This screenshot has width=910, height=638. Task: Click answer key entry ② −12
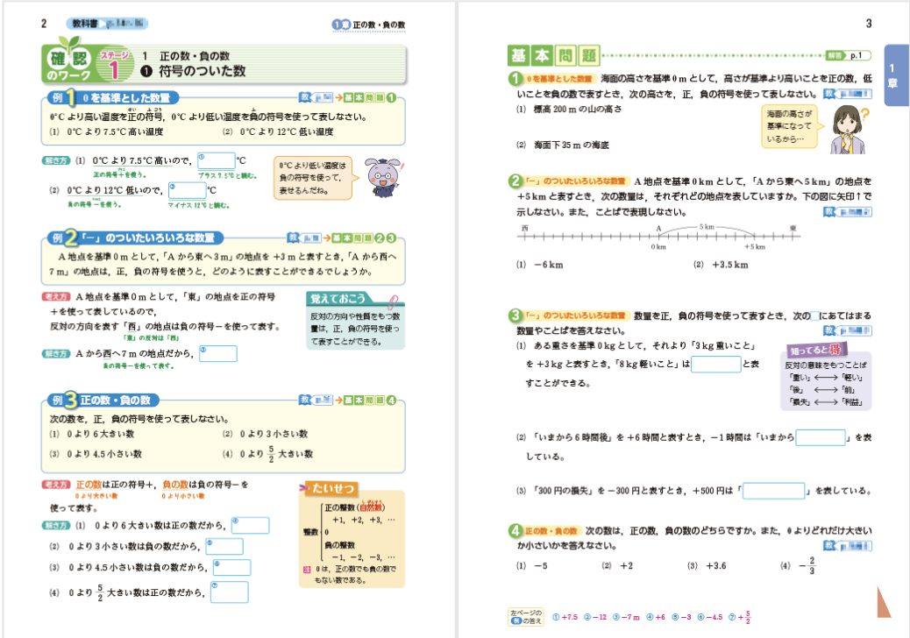point(595,617)
